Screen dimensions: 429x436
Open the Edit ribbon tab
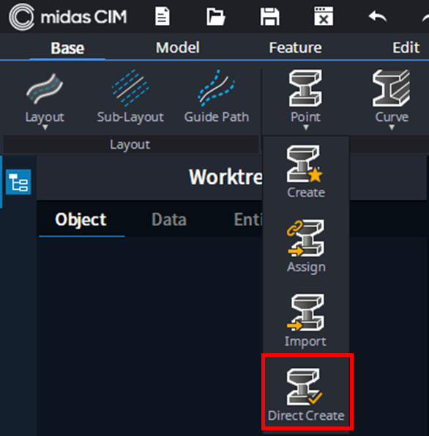click(x=406, y=48)
